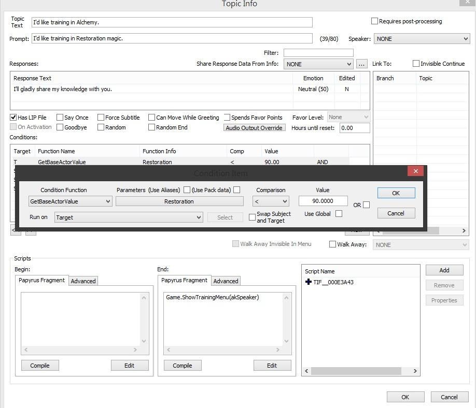The width and height of the screenshot is (476, 408).
Task: Select Papyrus Fragment tab under End
Action: (x=184, y=280)
